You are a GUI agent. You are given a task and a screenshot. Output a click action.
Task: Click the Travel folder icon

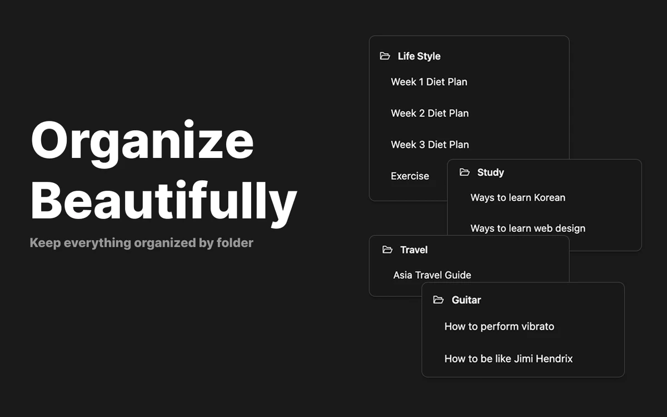pos(387,250)
